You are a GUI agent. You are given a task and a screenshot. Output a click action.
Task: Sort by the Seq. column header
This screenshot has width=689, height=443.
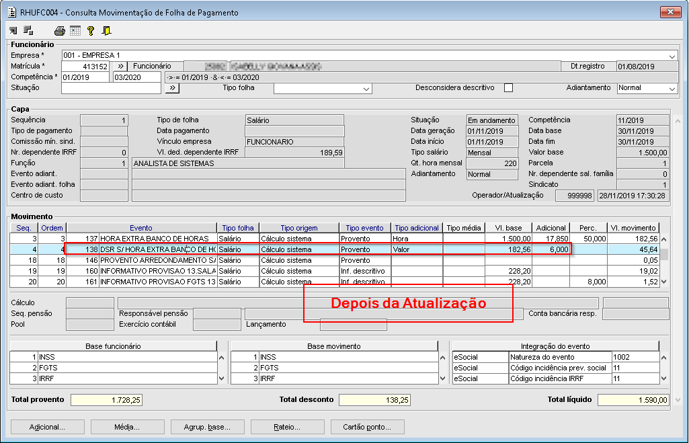pos(24,228)
